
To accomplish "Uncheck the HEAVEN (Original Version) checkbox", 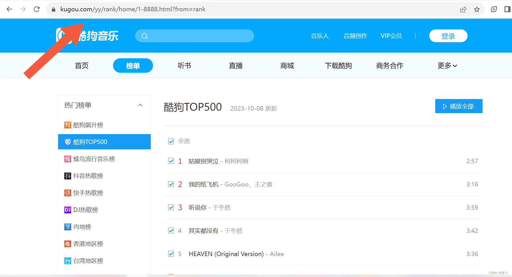I will tap(171, 254).
